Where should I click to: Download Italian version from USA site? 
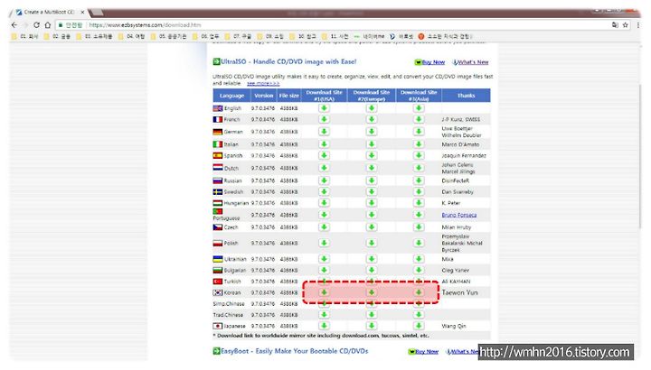click(x=324, y=144)
